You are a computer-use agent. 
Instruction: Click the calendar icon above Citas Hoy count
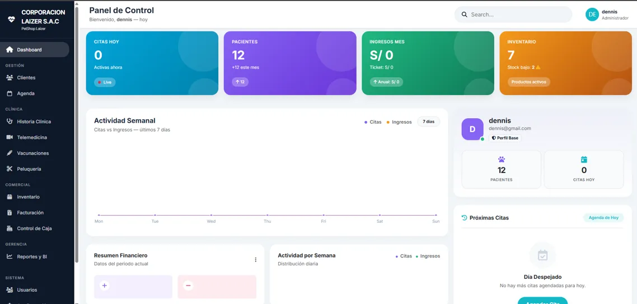coord(584,160)
